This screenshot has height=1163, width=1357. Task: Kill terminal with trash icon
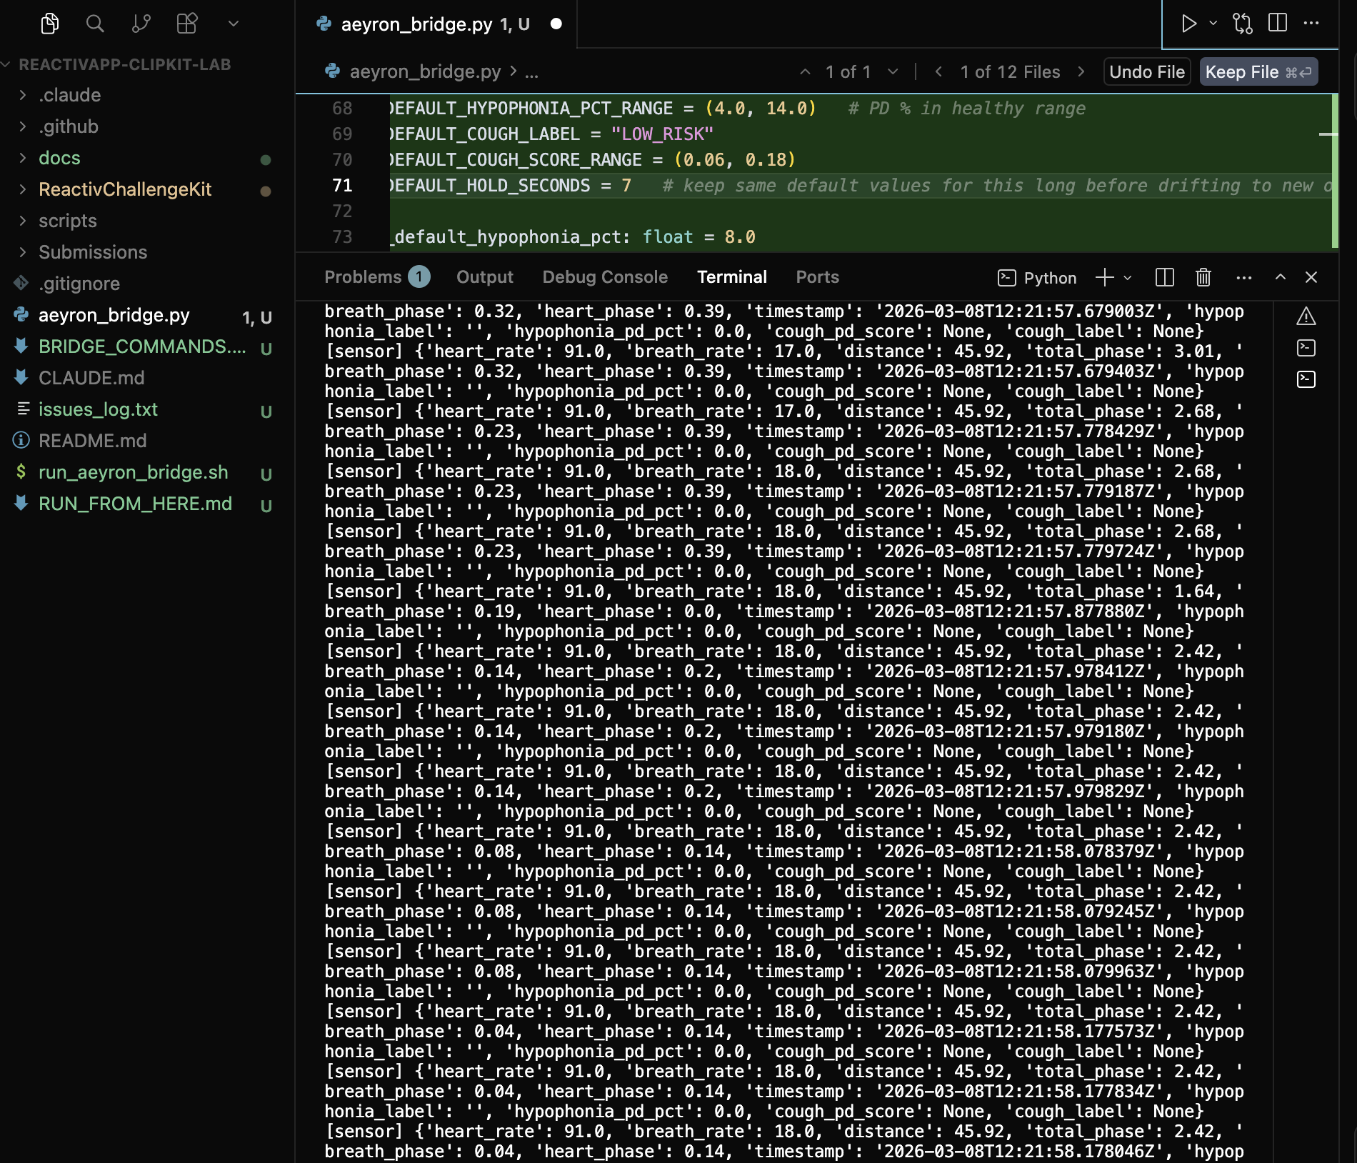[1203, 277]
